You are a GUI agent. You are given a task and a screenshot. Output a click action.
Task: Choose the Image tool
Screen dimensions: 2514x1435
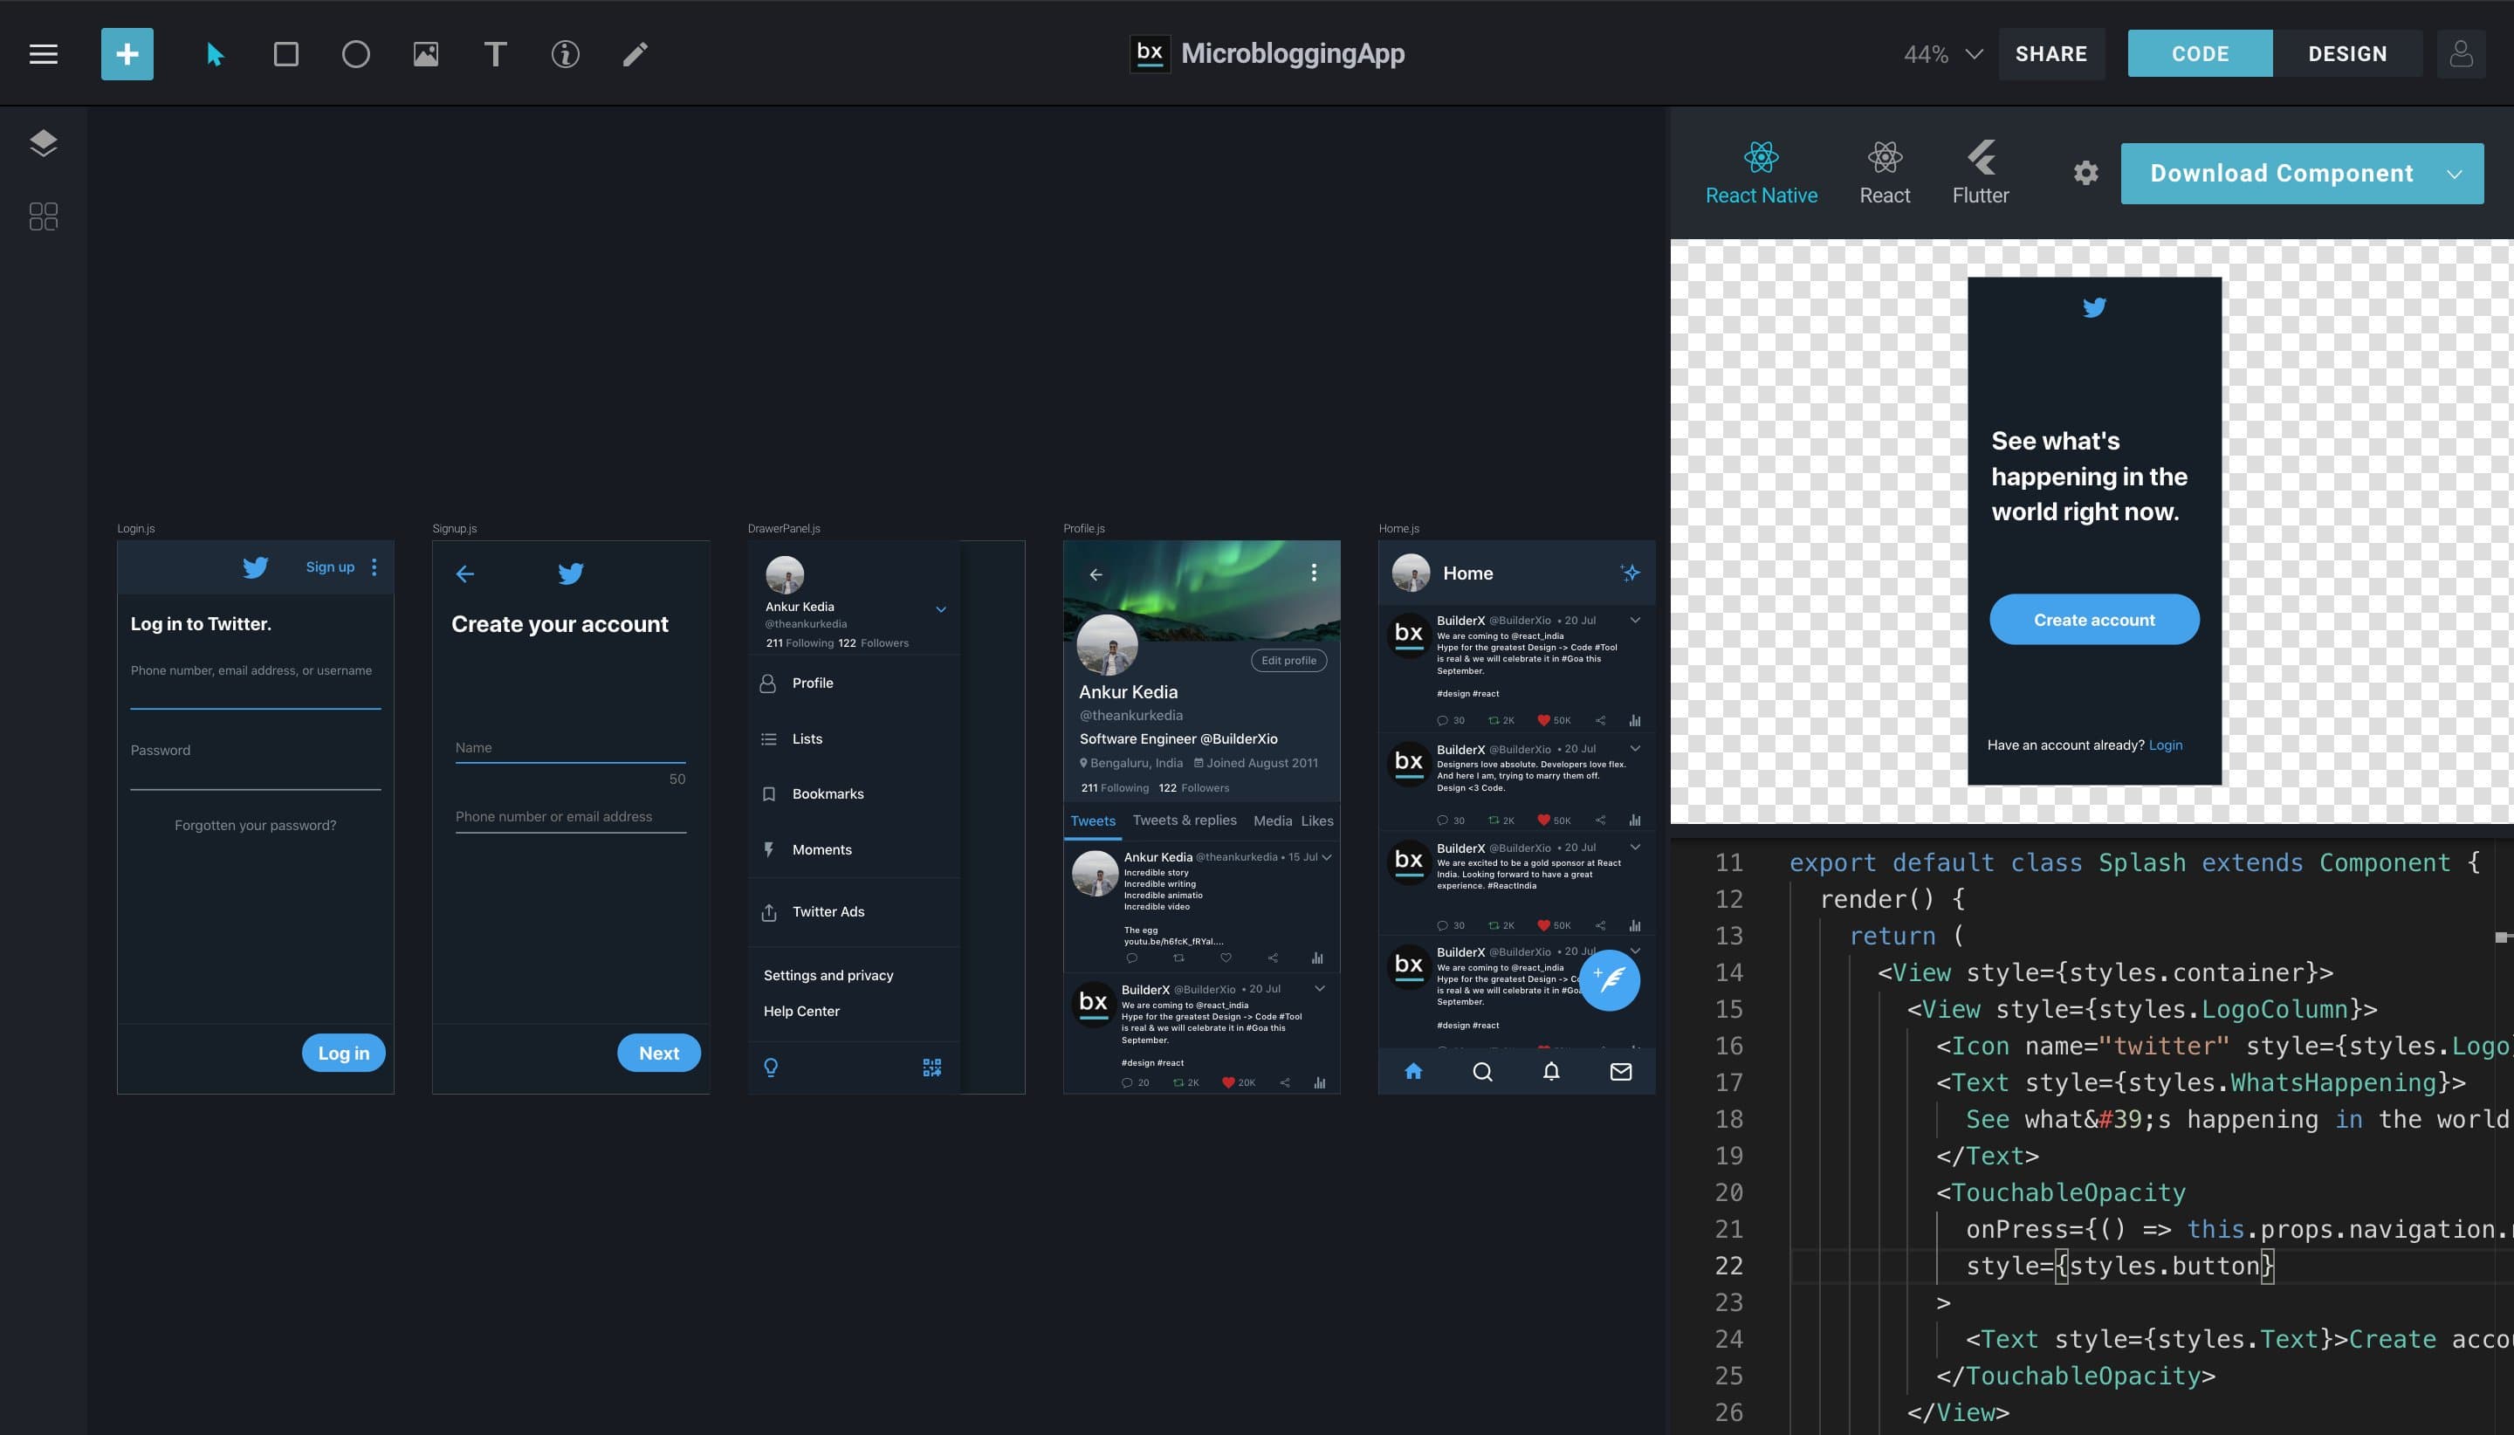click(x=426, y=54)
